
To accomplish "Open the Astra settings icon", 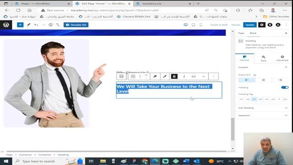I will tap(278, 25).
